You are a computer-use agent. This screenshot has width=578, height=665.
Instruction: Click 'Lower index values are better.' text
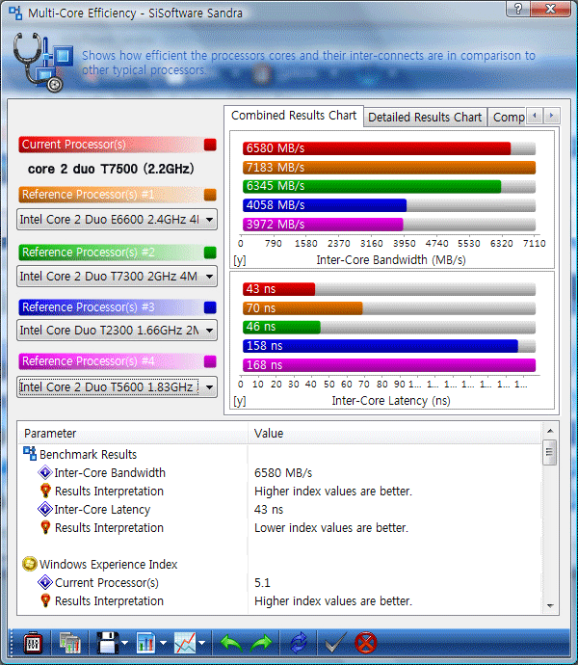(x=331, y=527)
